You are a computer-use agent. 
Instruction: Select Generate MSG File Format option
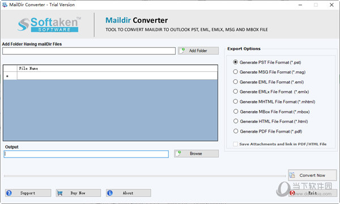click(x=236, y=72)
